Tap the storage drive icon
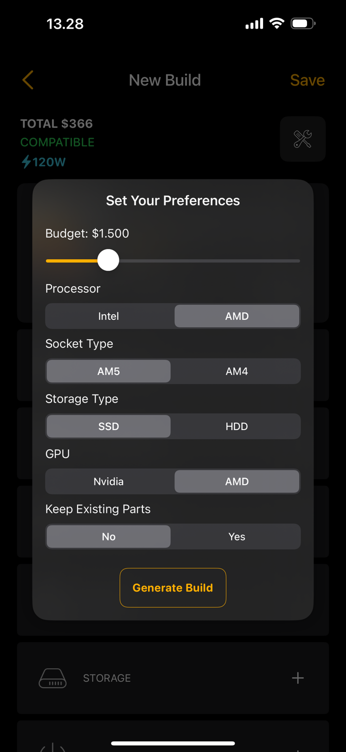 click(52, 678)
